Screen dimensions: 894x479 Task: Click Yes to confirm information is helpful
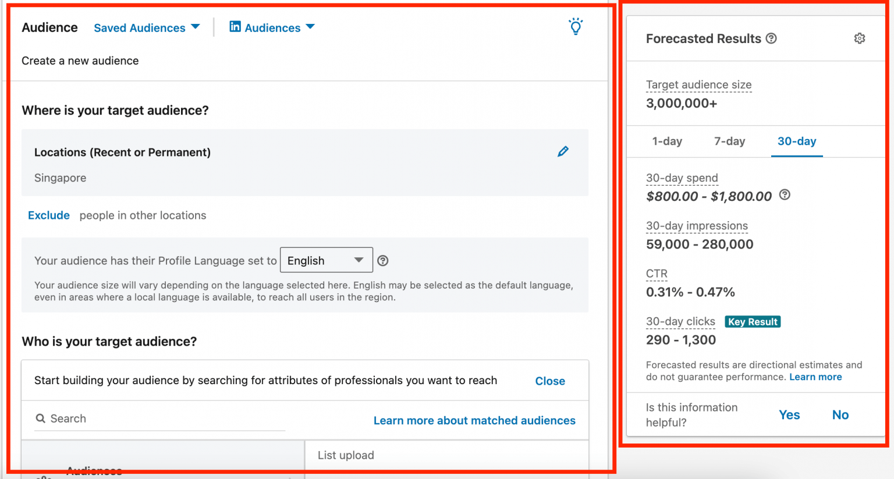(789, 414)
